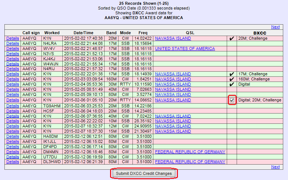Open Details for the HA8DM contact

(x=12, y=136)
